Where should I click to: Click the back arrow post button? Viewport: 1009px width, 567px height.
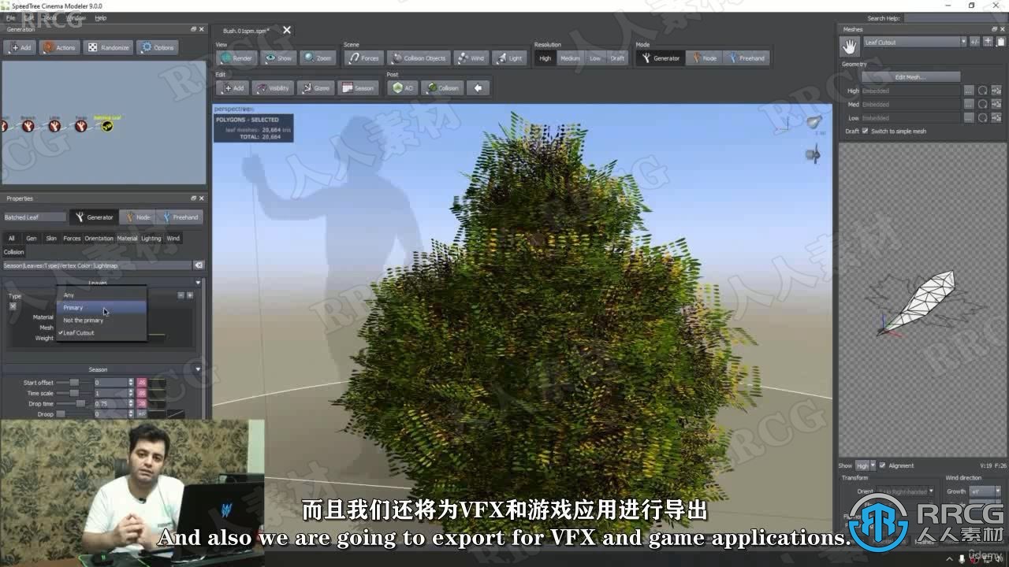click(478, 88)
